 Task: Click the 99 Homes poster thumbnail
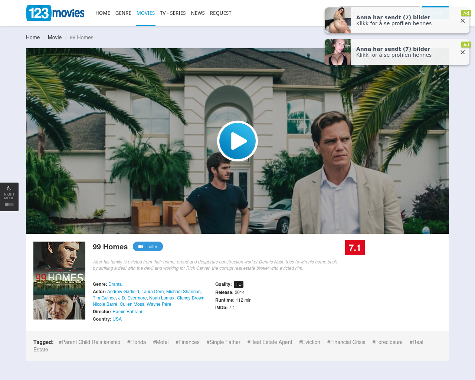tap(59, 281)
